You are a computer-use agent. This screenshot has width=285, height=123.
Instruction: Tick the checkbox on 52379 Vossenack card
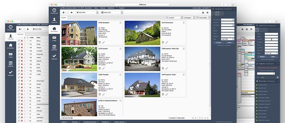pos(184,23)
